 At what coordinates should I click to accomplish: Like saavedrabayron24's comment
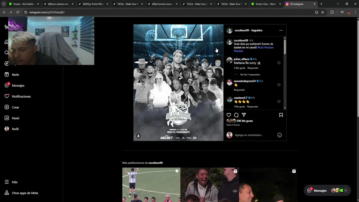279,85
